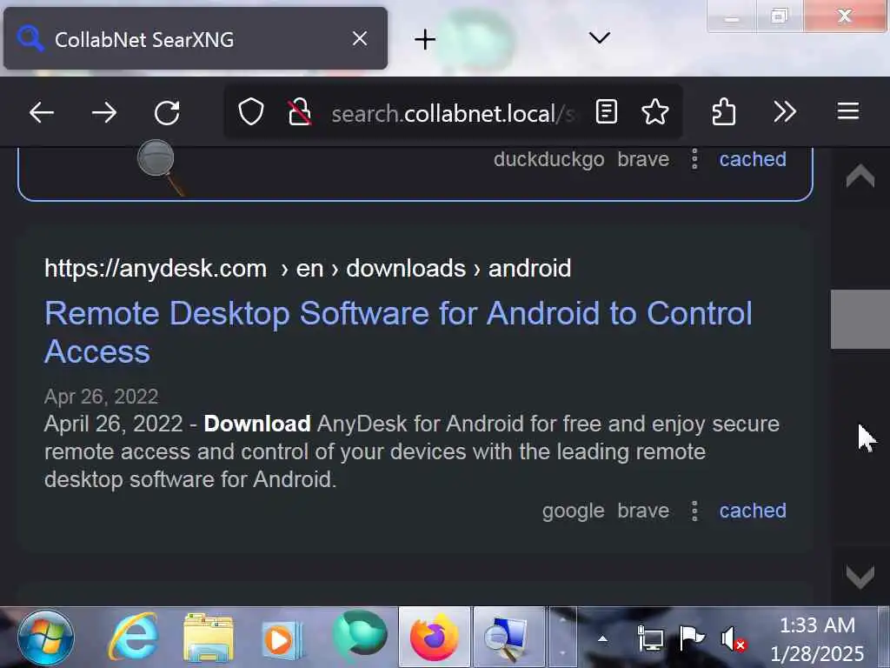This screenshot has width=890, height=668.
Task: Click the anydesk.com downloads android URL
Action: [308, 268]
